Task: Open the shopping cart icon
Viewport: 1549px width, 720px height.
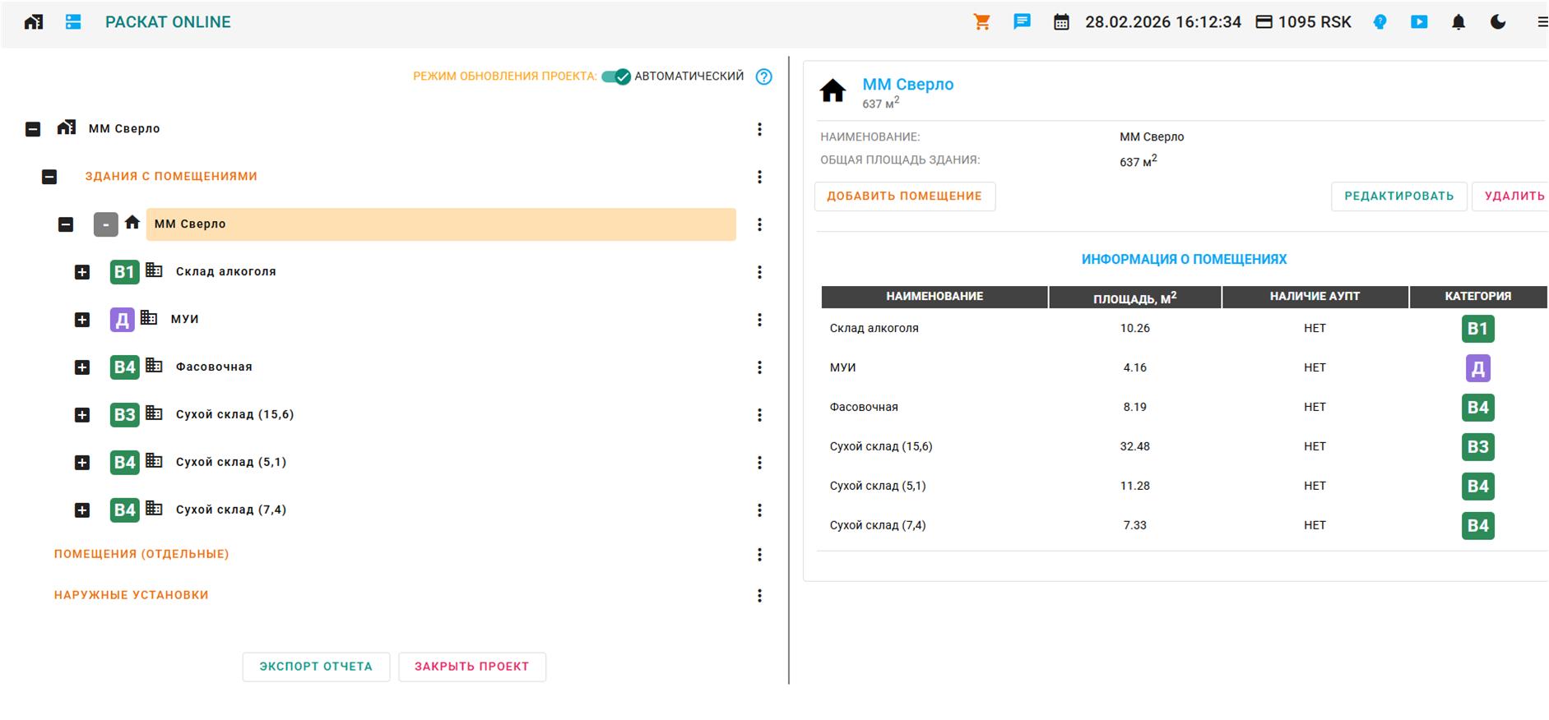Action: (981, 22)
